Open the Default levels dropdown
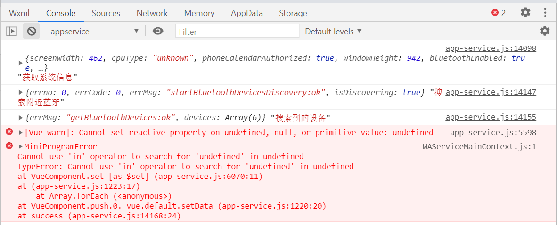The image size is (557, 225). (334, 31)
